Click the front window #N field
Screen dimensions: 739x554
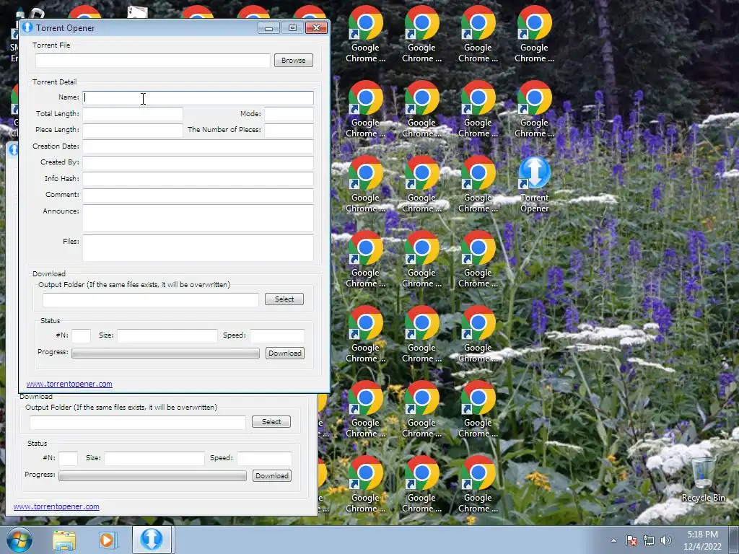81,336
